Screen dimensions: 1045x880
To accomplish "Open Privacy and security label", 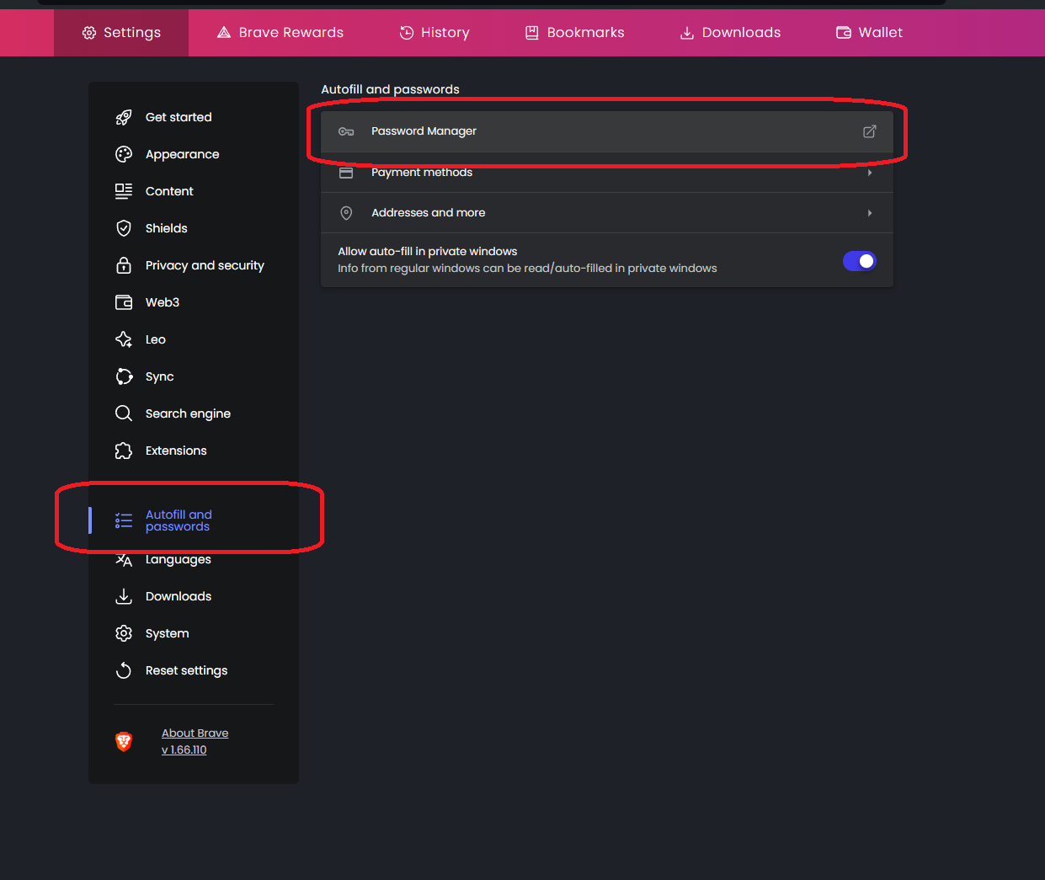I will pos(205,265).
